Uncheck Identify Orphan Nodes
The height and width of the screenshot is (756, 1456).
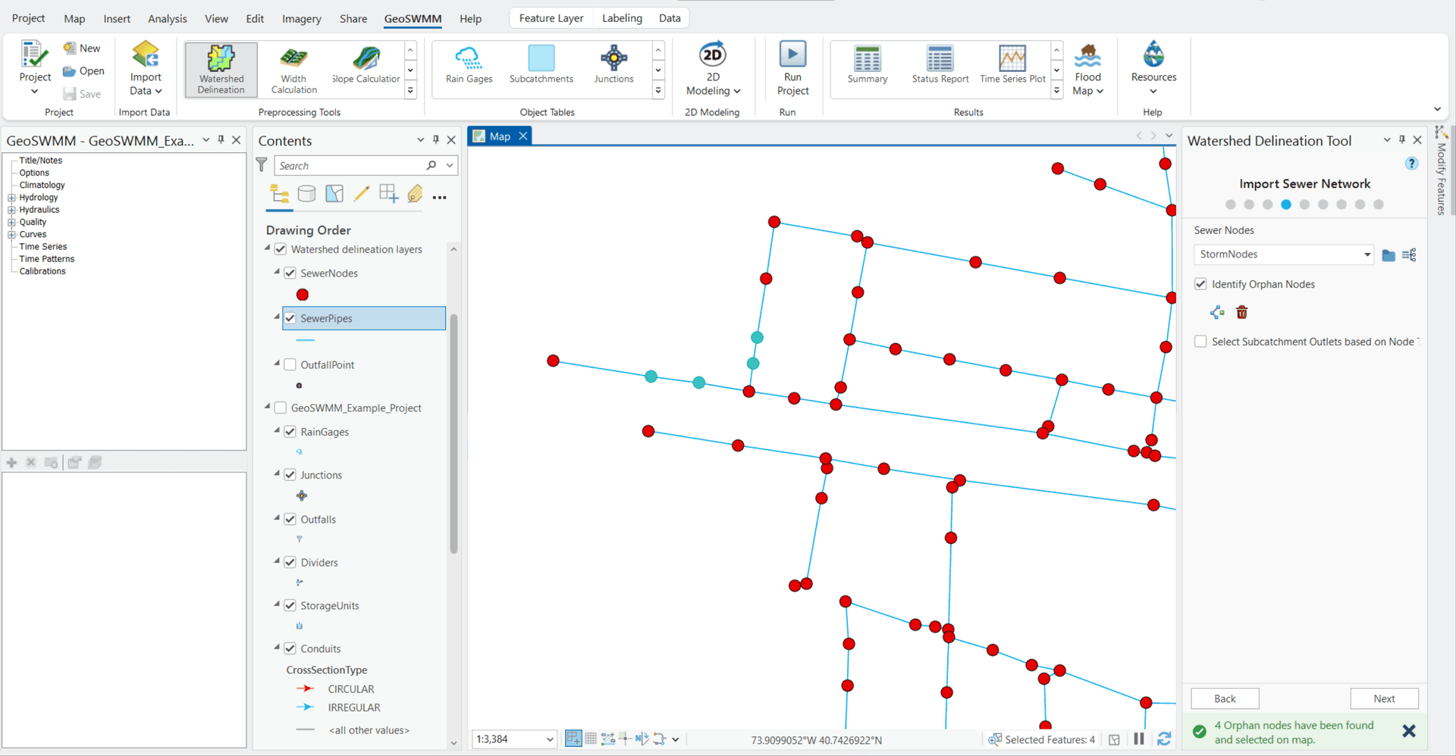click(1200, 283)
